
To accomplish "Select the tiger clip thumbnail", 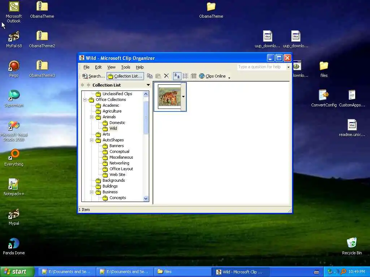I will 170,96.
